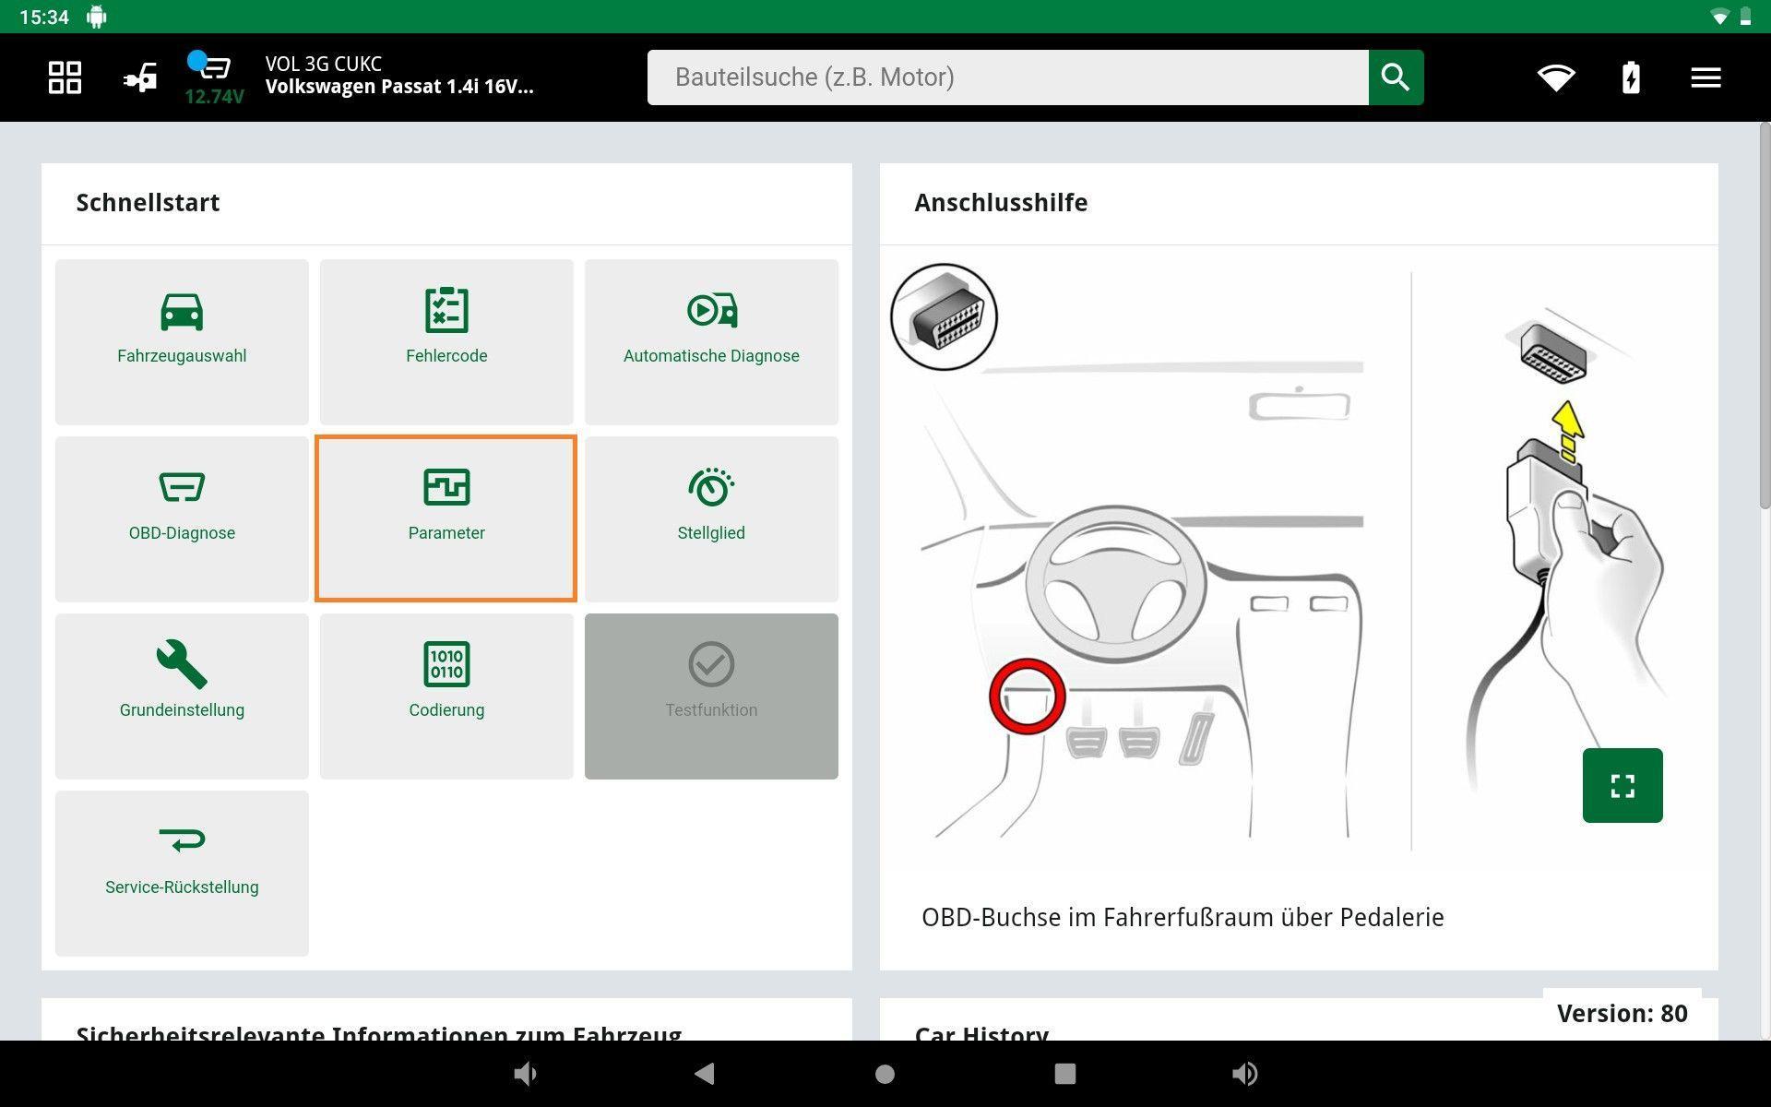The height and width of the screenshot is (1107, 1771).
Task: Open the Fehlercode tile
Action: (x=446, y=342)
